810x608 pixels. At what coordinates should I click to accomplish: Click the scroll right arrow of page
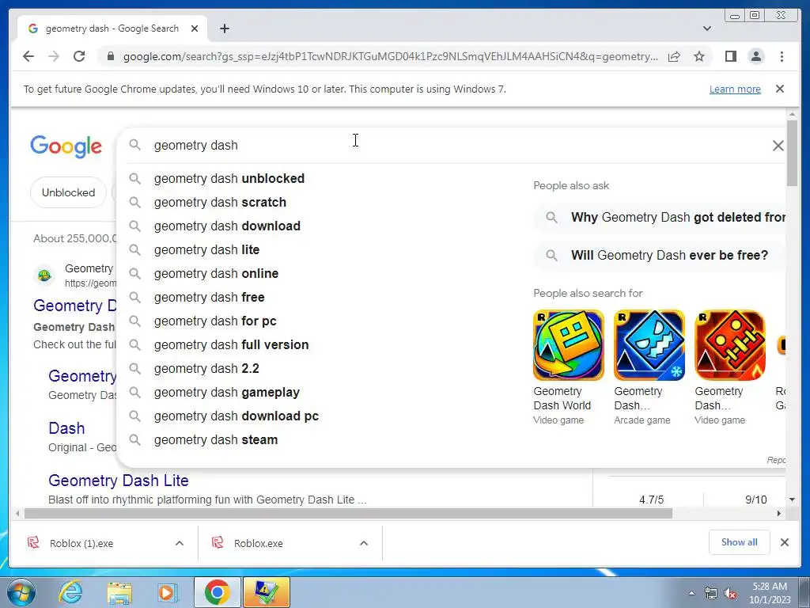point(779,513)
